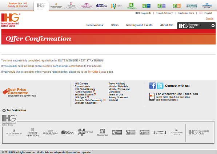Image resolution: width=217 pixels, height=154 pixels.
Task: Open gray Crowne Plaza logo in footer
Action: [x=51, y=132]
